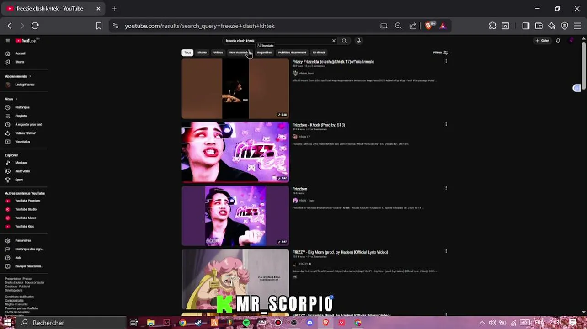587x329 pixels.
Task: Expand the Abonnements section
Action: pyautogui.click(x=18, y=76)
